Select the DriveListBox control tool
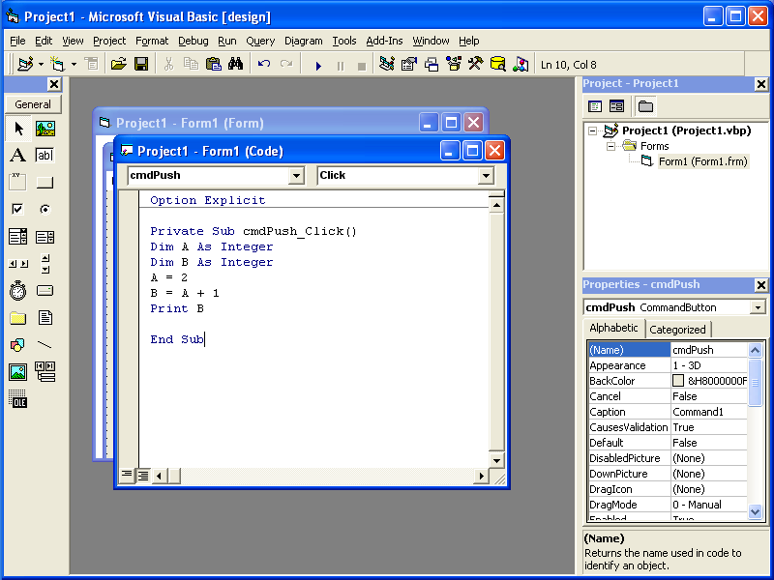The image size is (774, 580). click(x=45, y=291)
